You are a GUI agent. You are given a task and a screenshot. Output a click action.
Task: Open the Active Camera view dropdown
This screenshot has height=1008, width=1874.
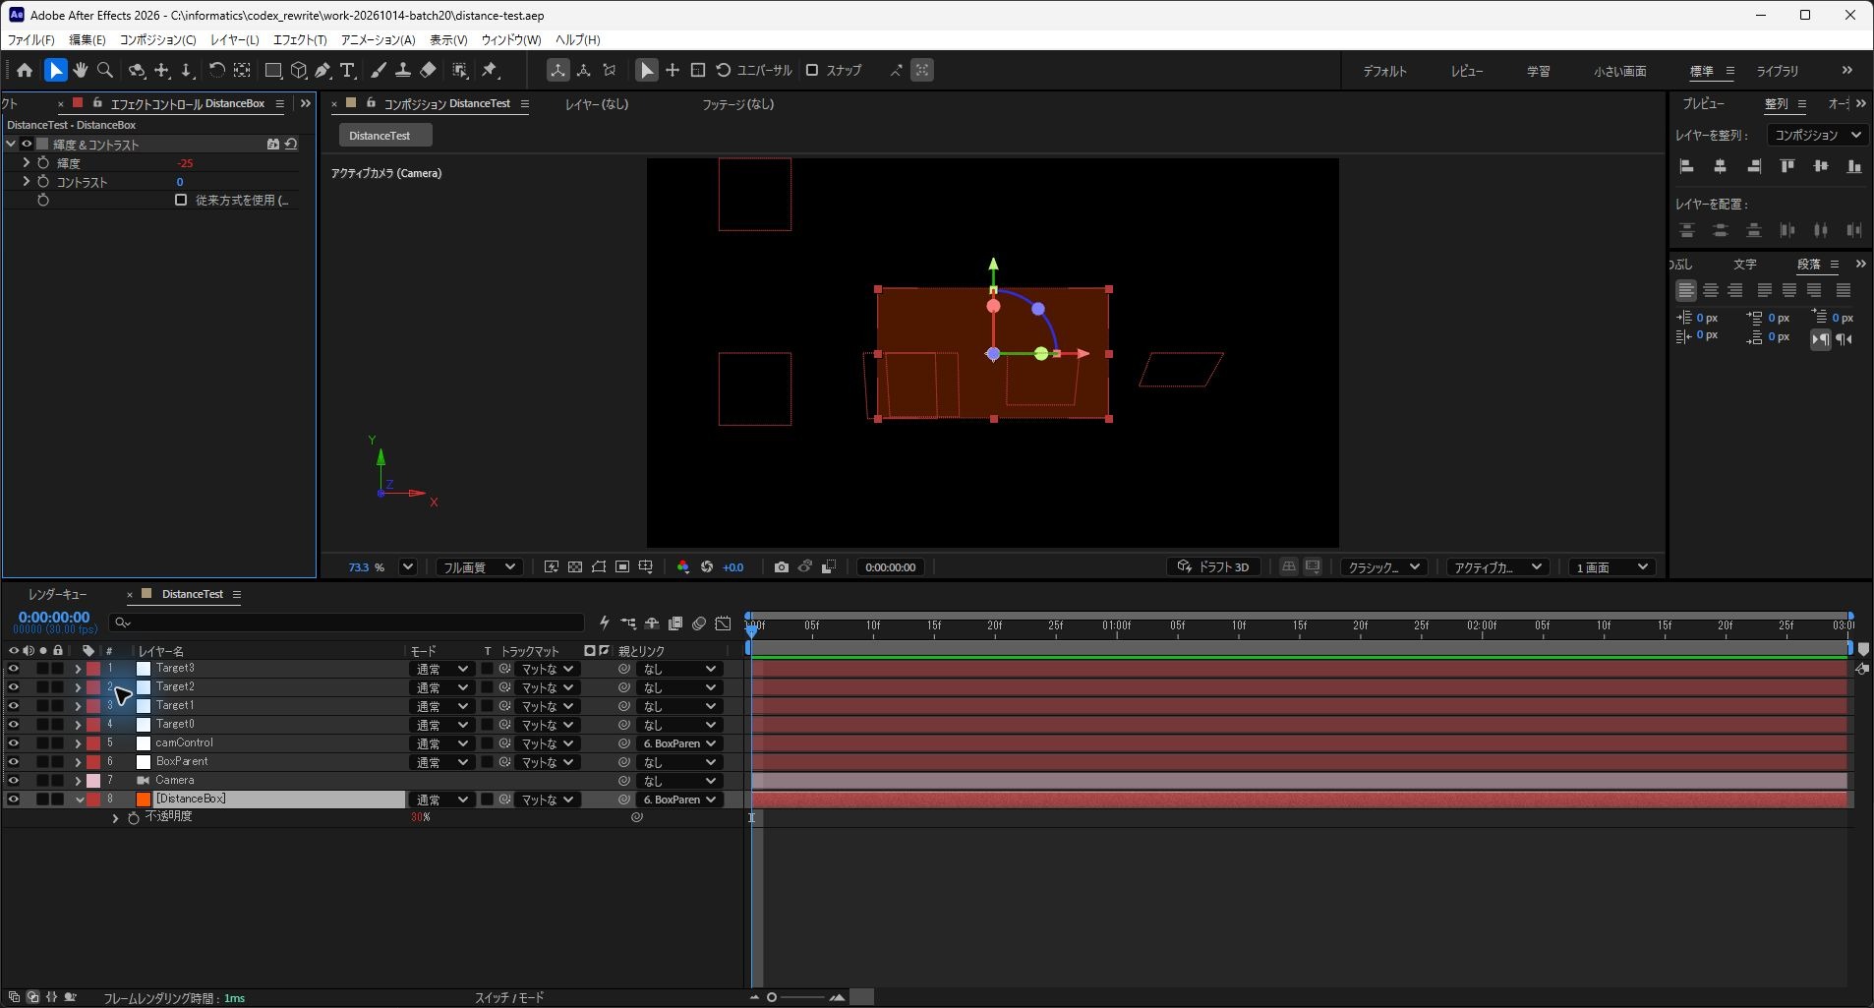coord(1497,567)
